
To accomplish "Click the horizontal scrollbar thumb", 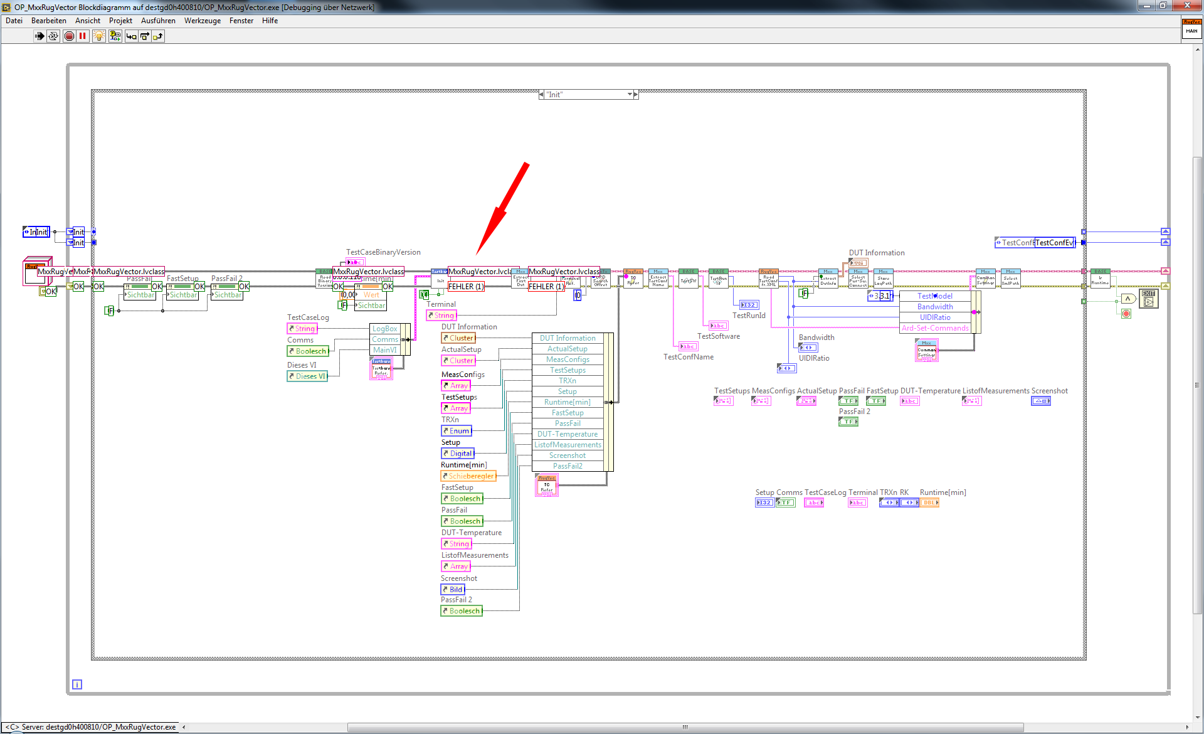I will [x=685, y=727].
